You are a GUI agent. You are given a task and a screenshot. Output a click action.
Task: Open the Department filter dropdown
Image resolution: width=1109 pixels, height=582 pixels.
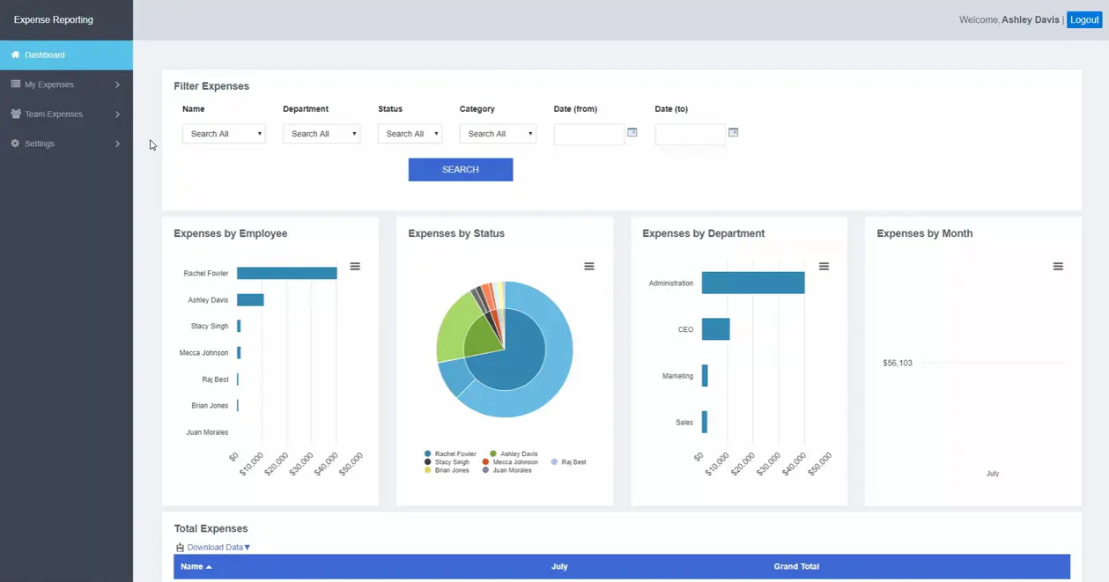pyautogui.click(x=322, y=134)
